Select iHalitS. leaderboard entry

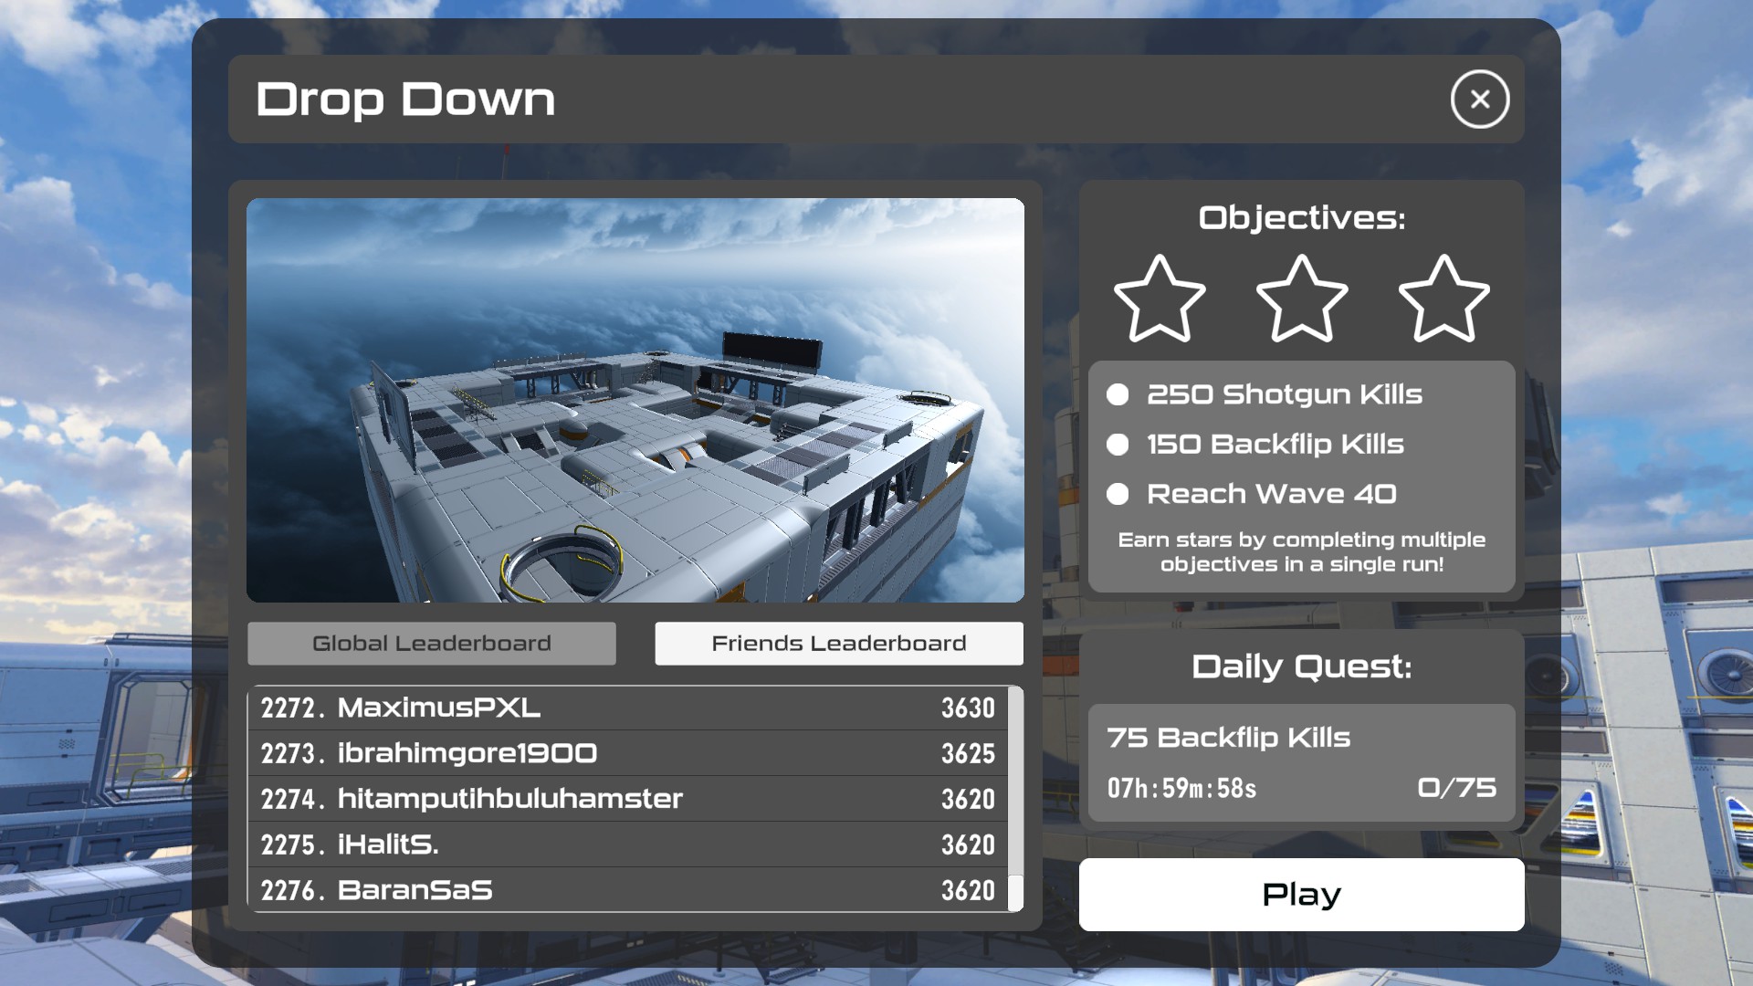tap(626, 844)
